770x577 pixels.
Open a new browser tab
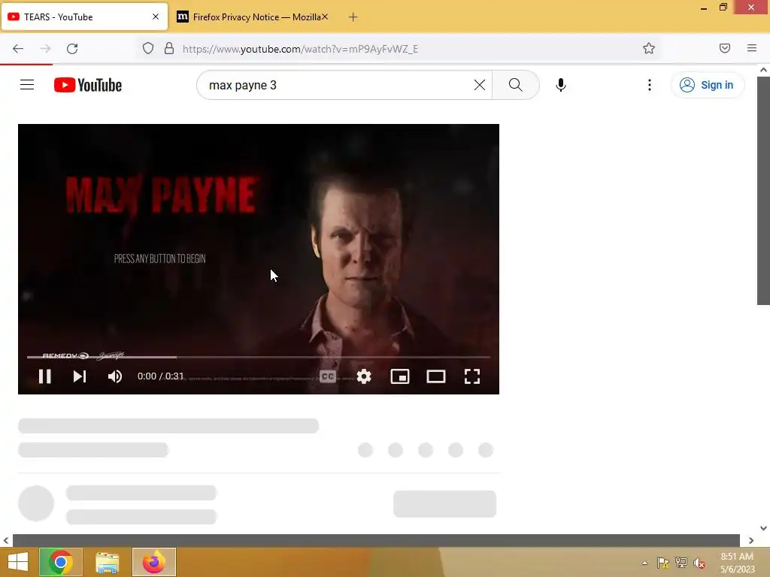click(353, 17)
